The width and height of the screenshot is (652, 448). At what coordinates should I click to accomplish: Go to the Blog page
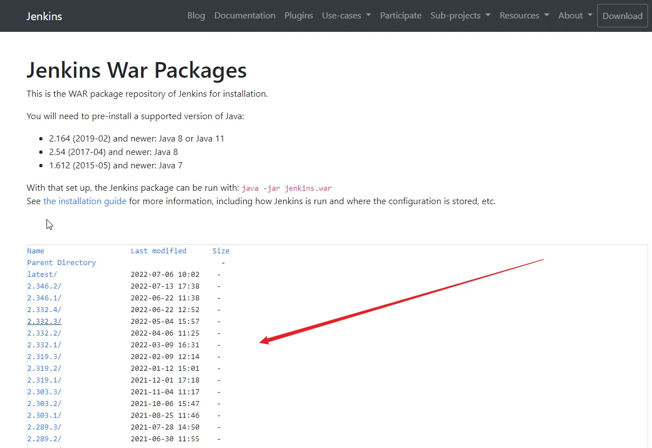[196, 16]
